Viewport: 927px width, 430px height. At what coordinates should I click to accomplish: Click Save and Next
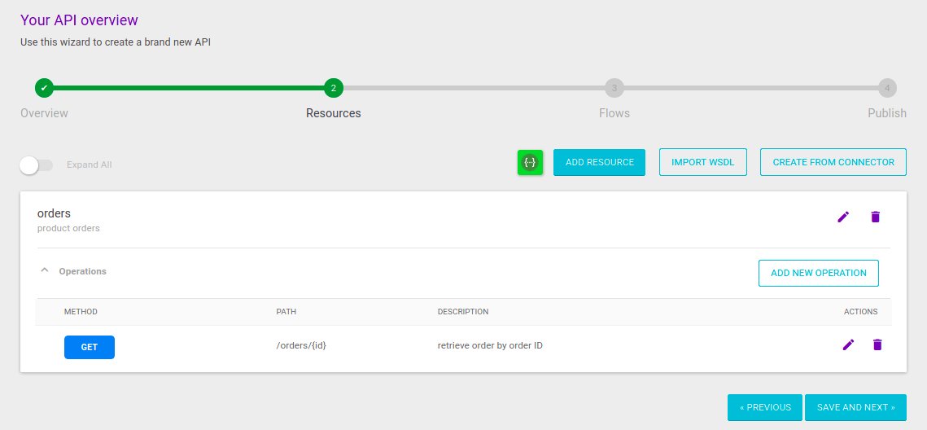tap(855, 408)
